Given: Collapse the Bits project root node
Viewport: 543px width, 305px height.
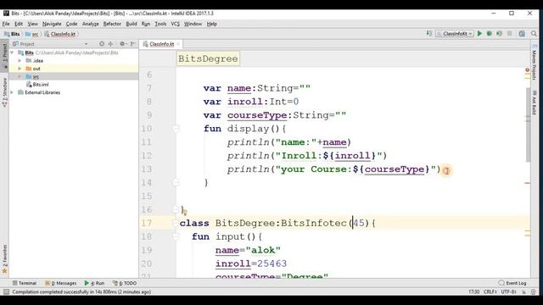Looking at the screenshot, I should pyautogui.click(x=12, y=53).
